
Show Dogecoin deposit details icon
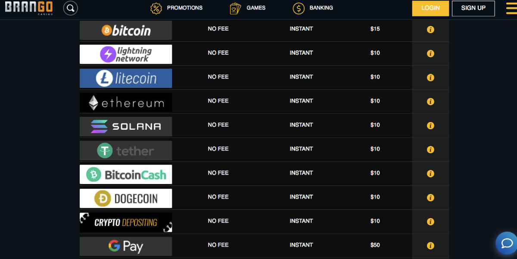430,198
